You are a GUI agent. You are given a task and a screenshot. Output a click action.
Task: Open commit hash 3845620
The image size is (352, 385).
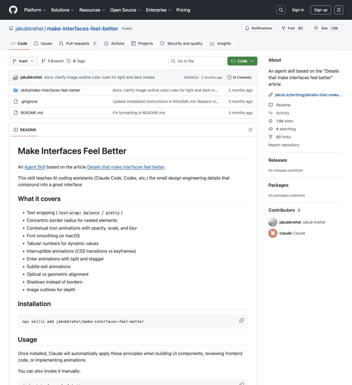tap(191, 77)
